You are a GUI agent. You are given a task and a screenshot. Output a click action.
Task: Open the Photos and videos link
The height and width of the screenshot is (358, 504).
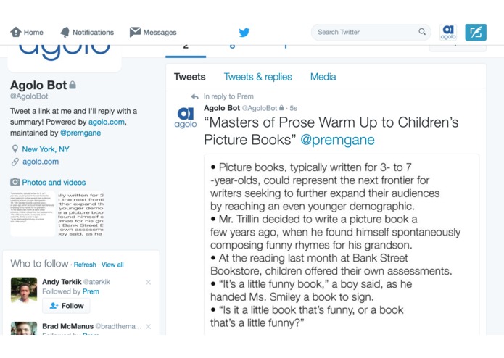click(54, 183)
